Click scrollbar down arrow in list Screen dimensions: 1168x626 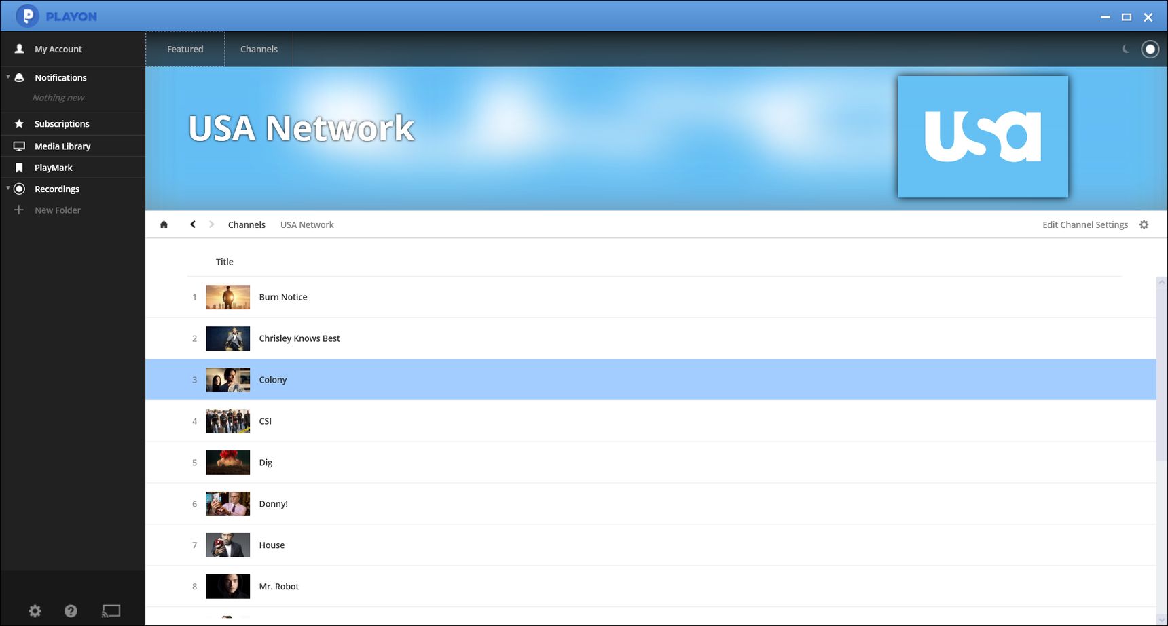1162,620
